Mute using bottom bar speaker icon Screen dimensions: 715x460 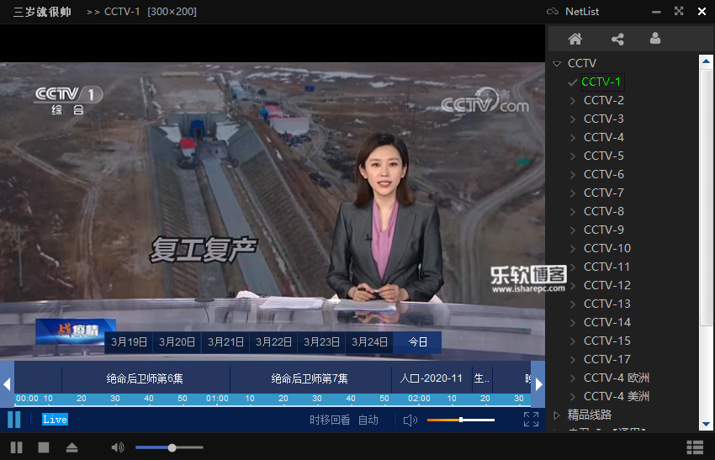tap(118, 447)
